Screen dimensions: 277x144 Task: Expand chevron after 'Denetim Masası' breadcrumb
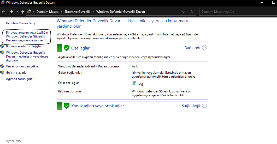pos(61,12)
